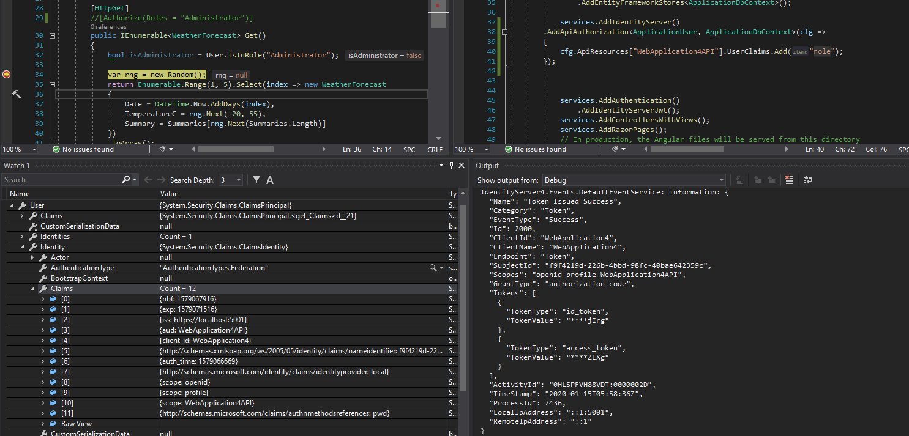This screenshot has height=436, width=909.
Task: Click the green check icon in right editor status
Action: 508,149
